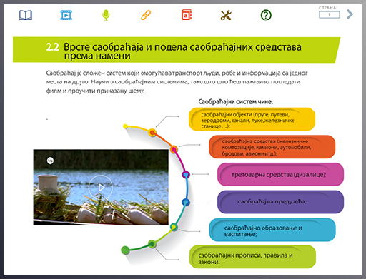
Task: Select the yellow саобраћајни објекти bubble
Action: [x=252, y=119]
